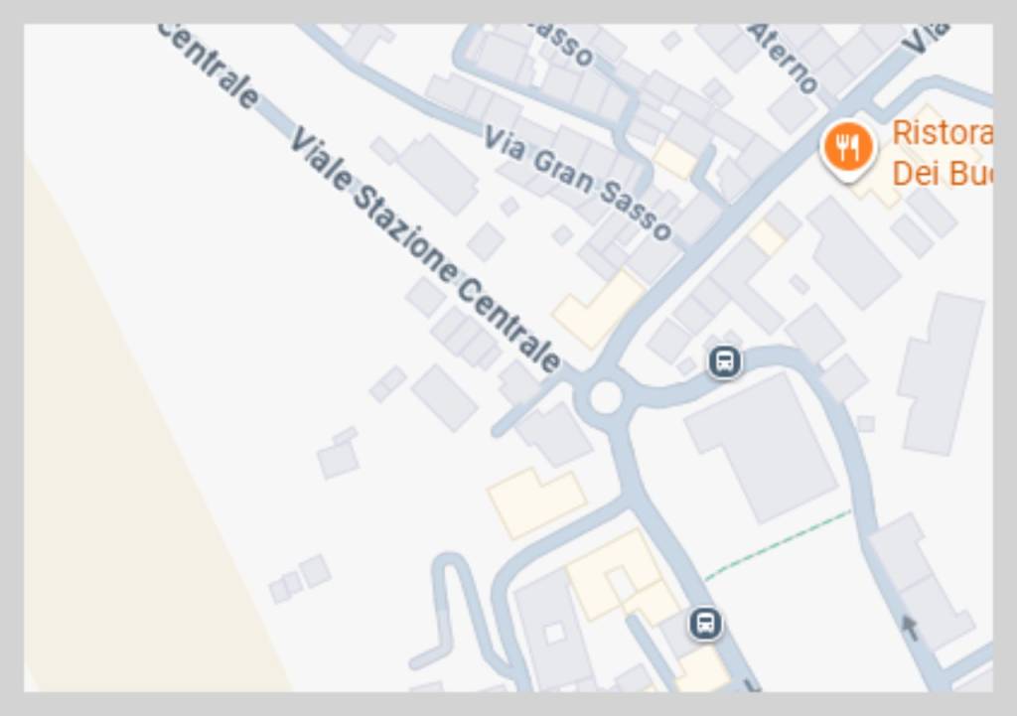The height and width of the screenshot is (716, 1017).
Task: Click the partial 'entrale' label at top-left
Action: 207,67
